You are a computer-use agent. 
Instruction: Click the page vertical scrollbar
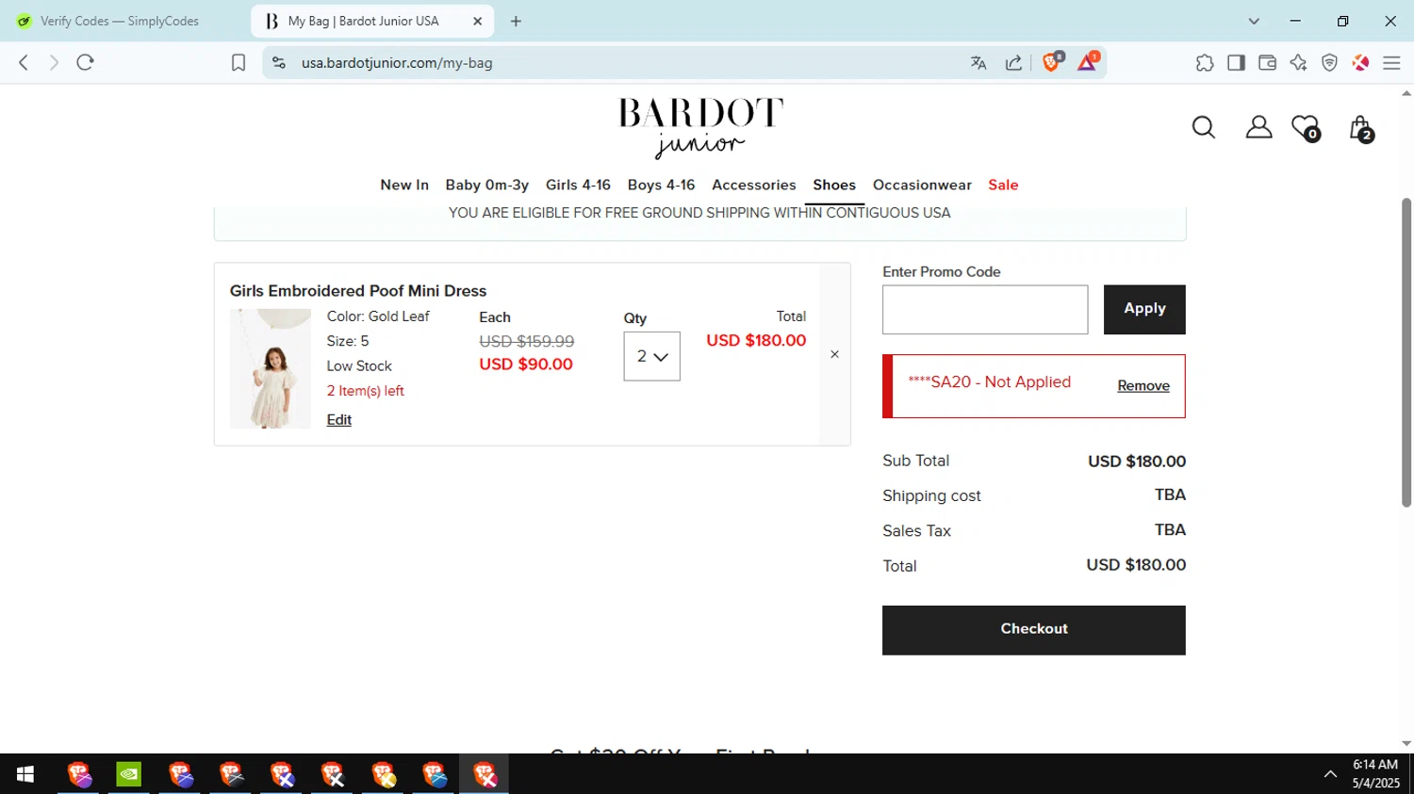click(1406, 352)
